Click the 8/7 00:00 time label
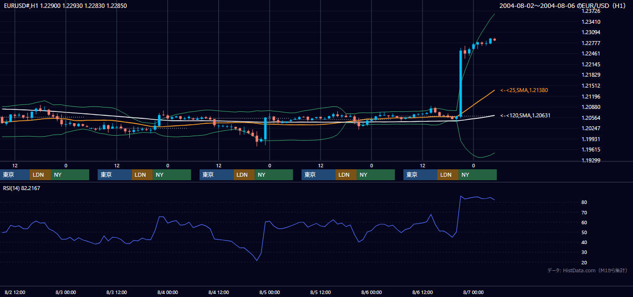Image resolution: width=633 pixels, height=297 pixels. click(474, 293)
